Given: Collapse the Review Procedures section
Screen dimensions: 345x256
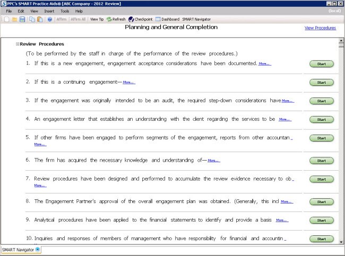Looking at the screenshot, I should click(18, 44).
